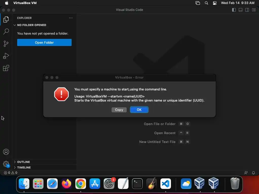This screenshot has height=194, width=259.
Task: Click the New Untitled Text File hint text
Action: tap(157, 142)
